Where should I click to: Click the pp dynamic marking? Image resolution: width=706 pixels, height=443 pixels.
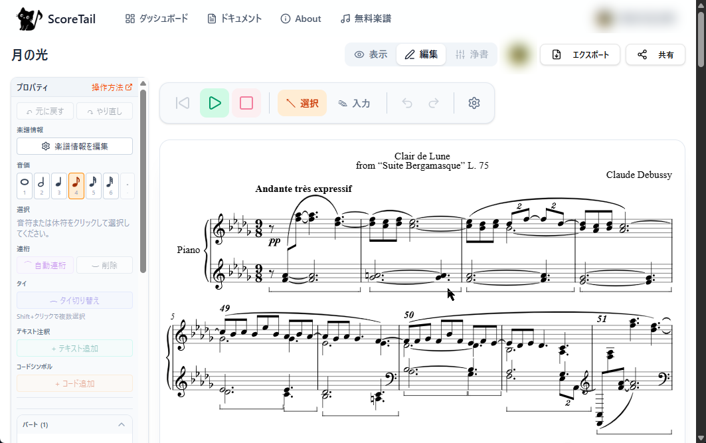(274, 242)
